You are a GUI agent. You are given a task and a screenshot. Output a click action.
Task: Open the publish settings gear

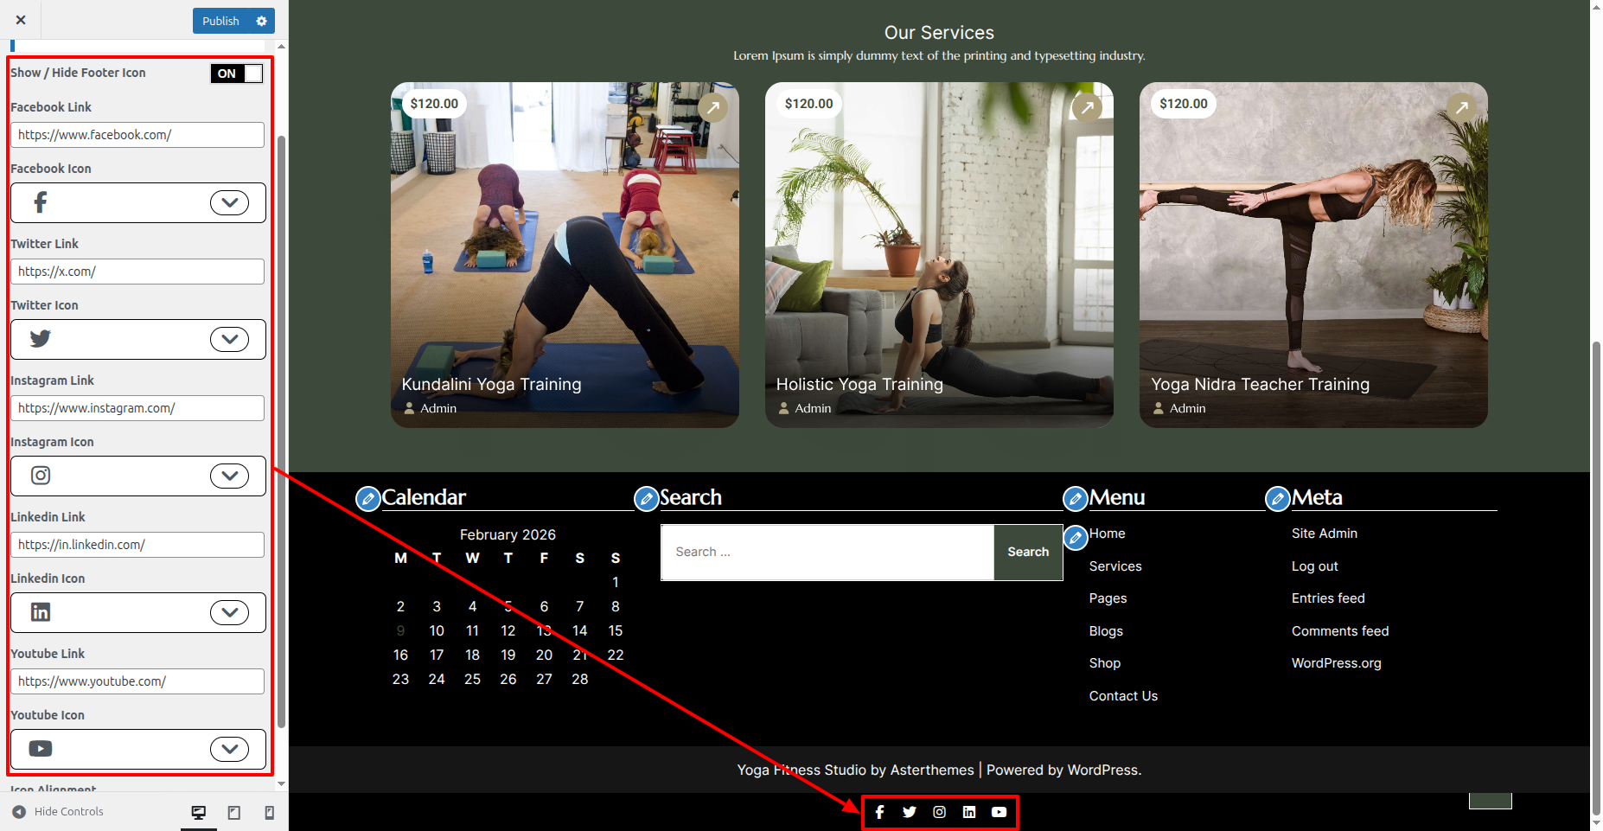pyautogui.click(x=261, y=21)
